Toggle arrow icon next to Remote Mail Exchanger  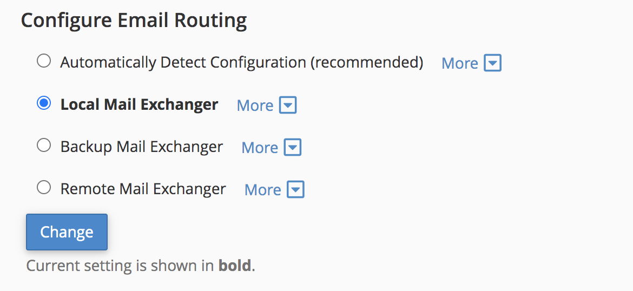[295, 189]
